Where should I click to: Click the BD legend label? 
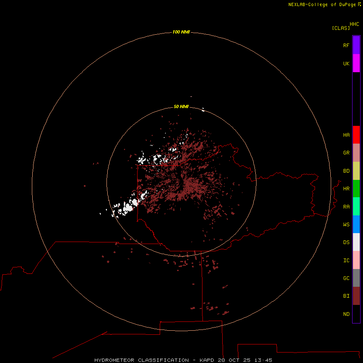[x=346, y=171]
